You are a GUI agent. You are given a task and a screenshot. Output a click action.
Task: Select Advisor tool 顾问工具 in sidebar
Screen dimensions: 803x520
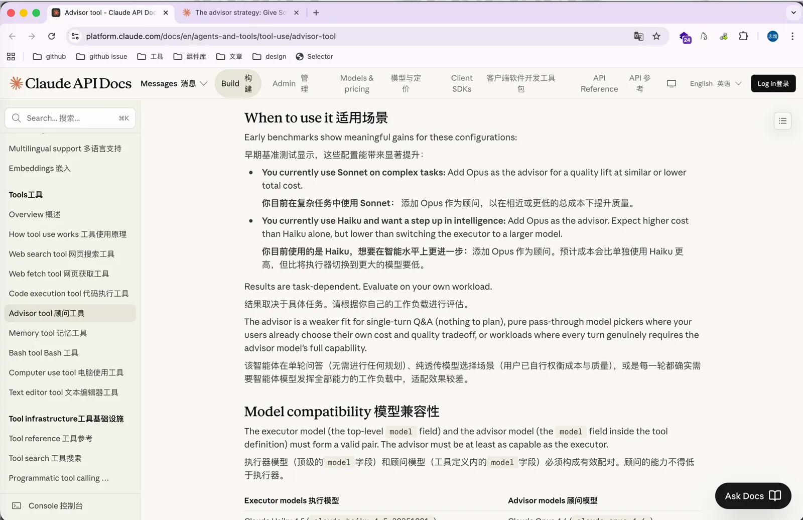70,313
